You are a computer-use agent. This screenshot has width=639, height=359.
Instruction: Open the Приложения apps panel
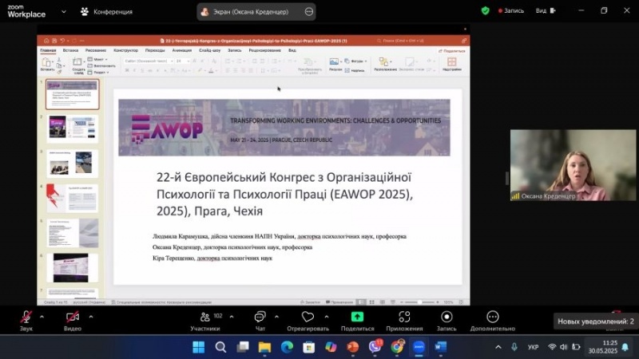(x=404, y=319)
